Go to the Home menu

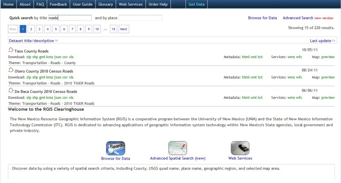pyautogui.click(x=8, y=4)
